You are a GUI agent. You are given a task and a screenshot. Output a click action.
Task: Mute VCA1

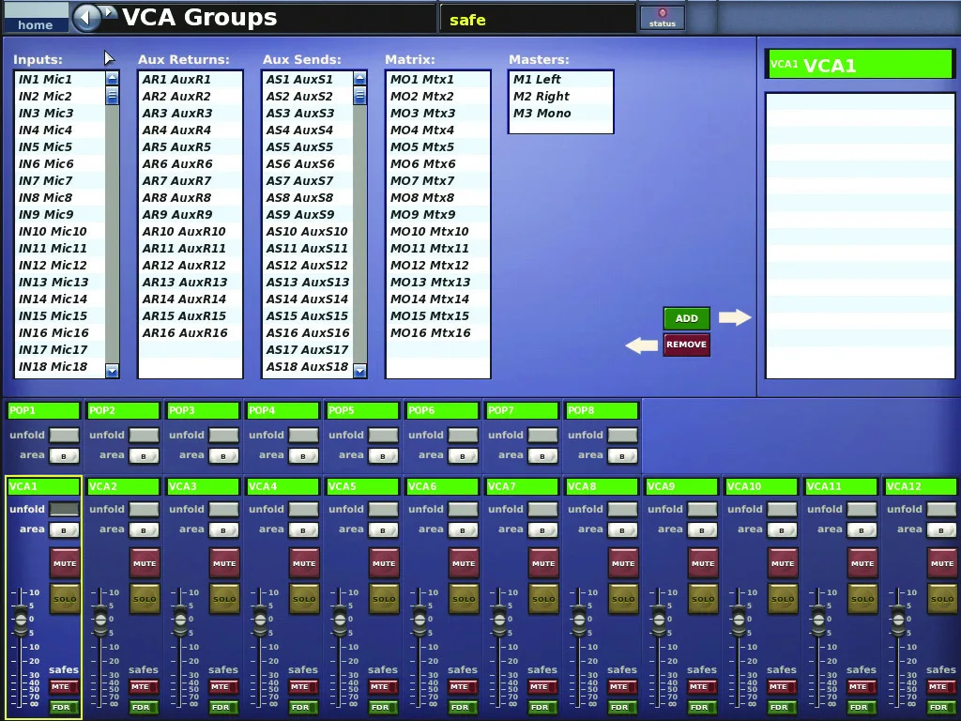pyautogui.click(x=65, y=563)
